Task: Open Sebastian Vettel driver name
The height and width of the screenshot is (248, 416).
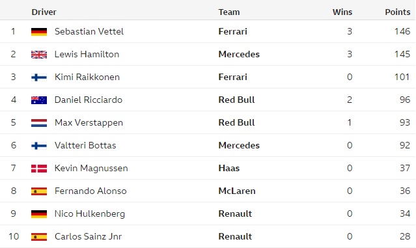Action: click(x=89, y=31)
